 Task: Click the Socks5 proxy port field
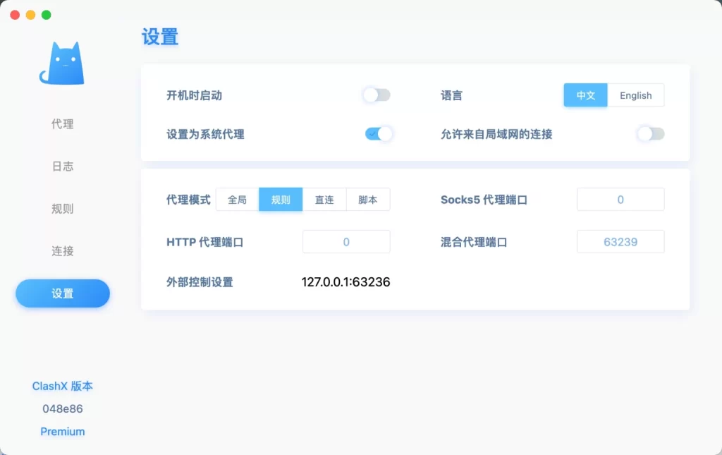click(620, 199)
